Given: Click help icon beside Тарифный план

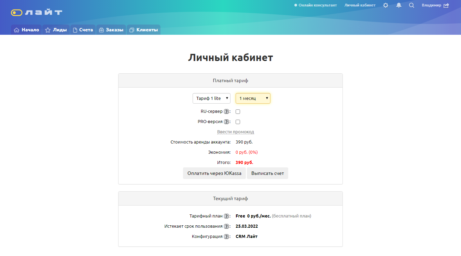Looking at the screenshot, I should coord(226,216).
